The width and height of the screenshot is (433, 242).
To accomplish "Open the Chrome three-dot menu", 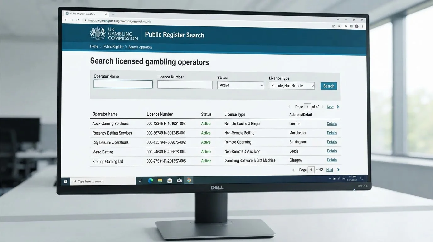I will 363,27.
